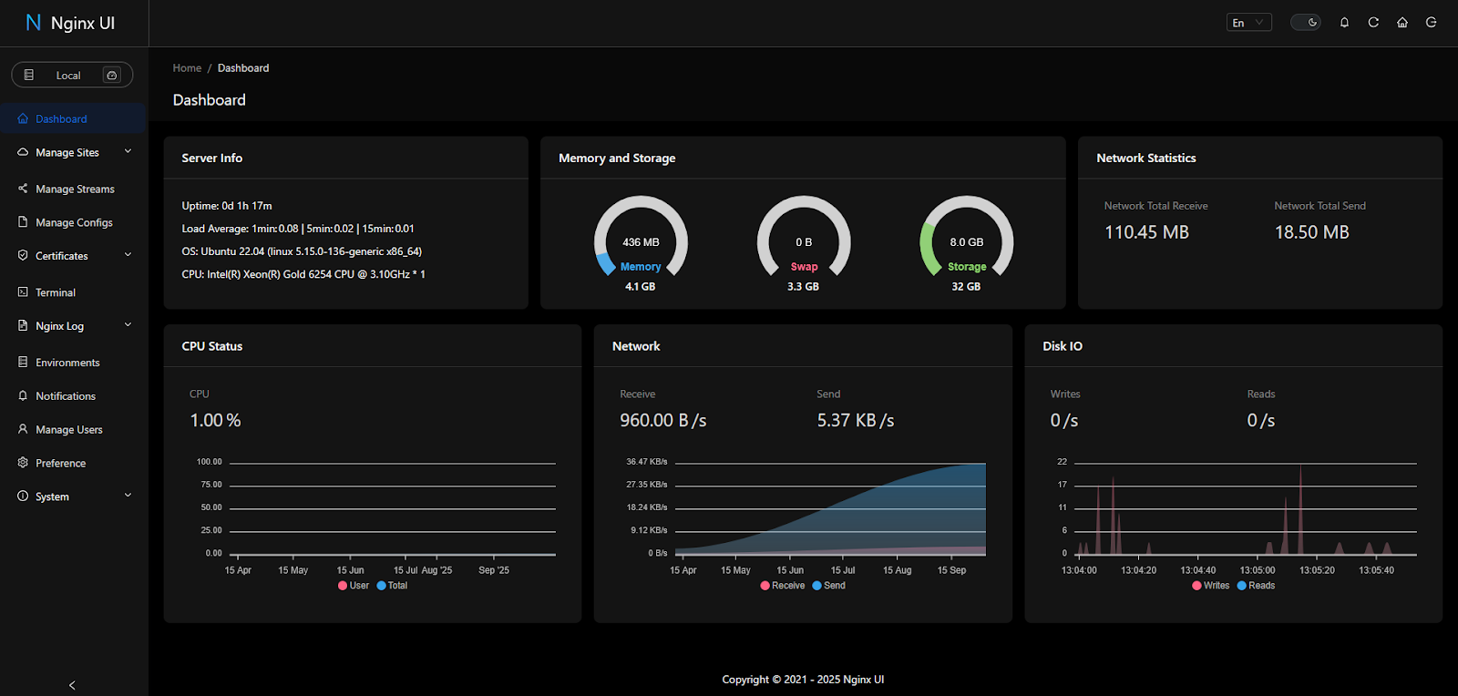Click the System info icon

click(x=23, y=496)
